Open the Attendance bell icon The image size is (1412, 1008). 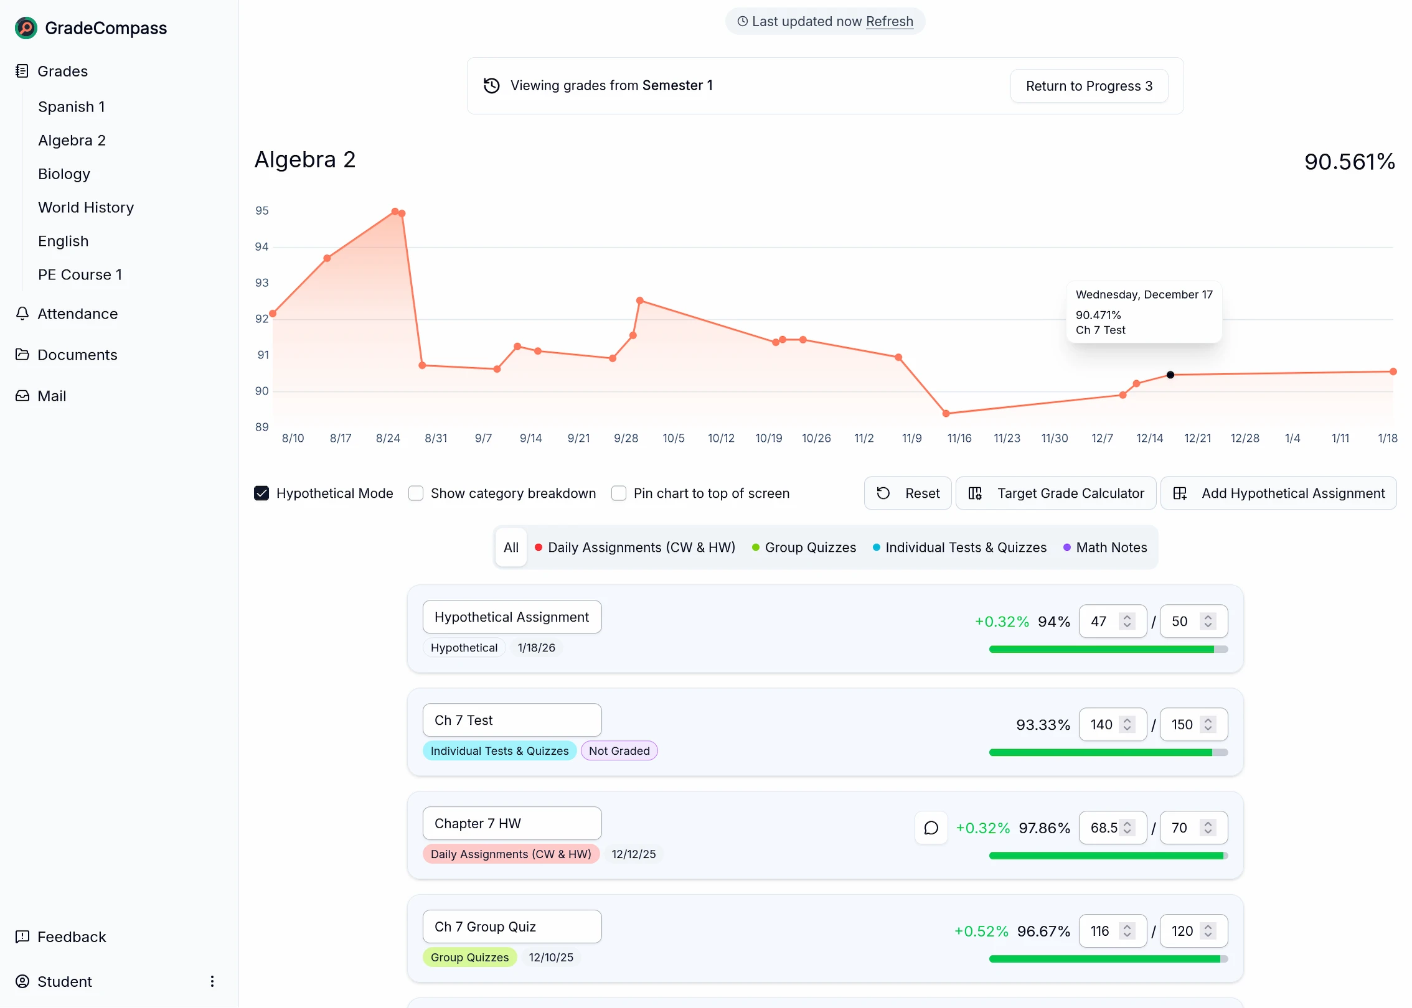22,314
